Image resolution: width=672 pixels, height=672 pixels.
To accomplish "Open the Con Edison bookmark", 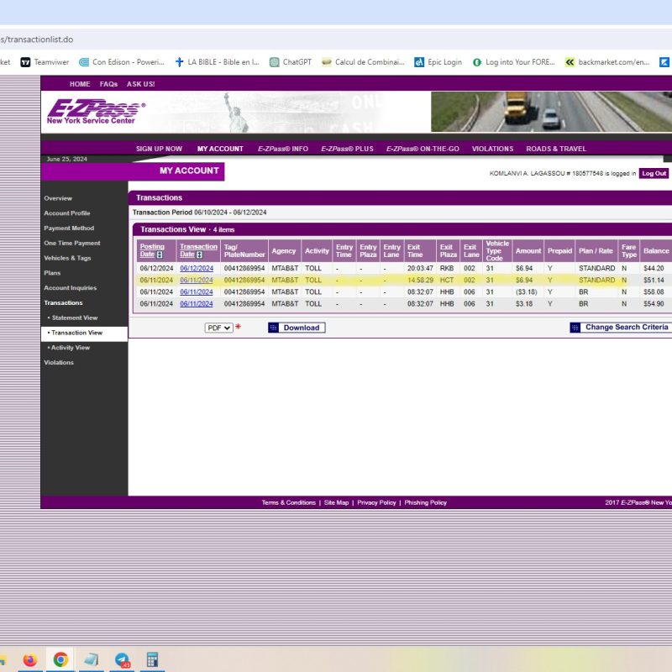I will click(x=122, y=62).
